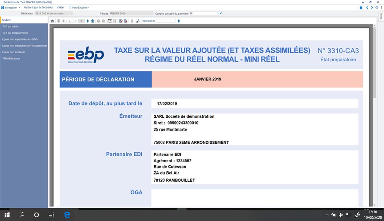Launch Microsoft Edge from the taskbar
This screenshot has width=384, height=221.
(x=66, y=215)
